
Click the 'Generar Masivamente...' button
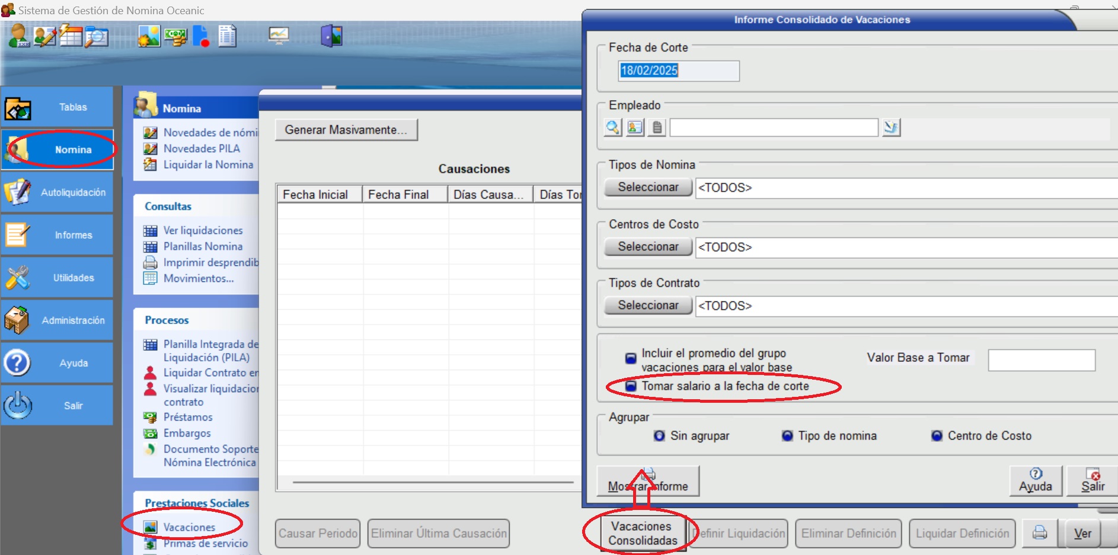(346, 130)
